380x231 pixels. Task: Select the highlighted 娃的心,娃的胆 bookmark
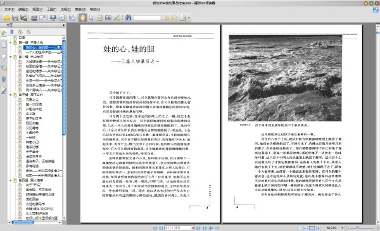pos(43,47)
